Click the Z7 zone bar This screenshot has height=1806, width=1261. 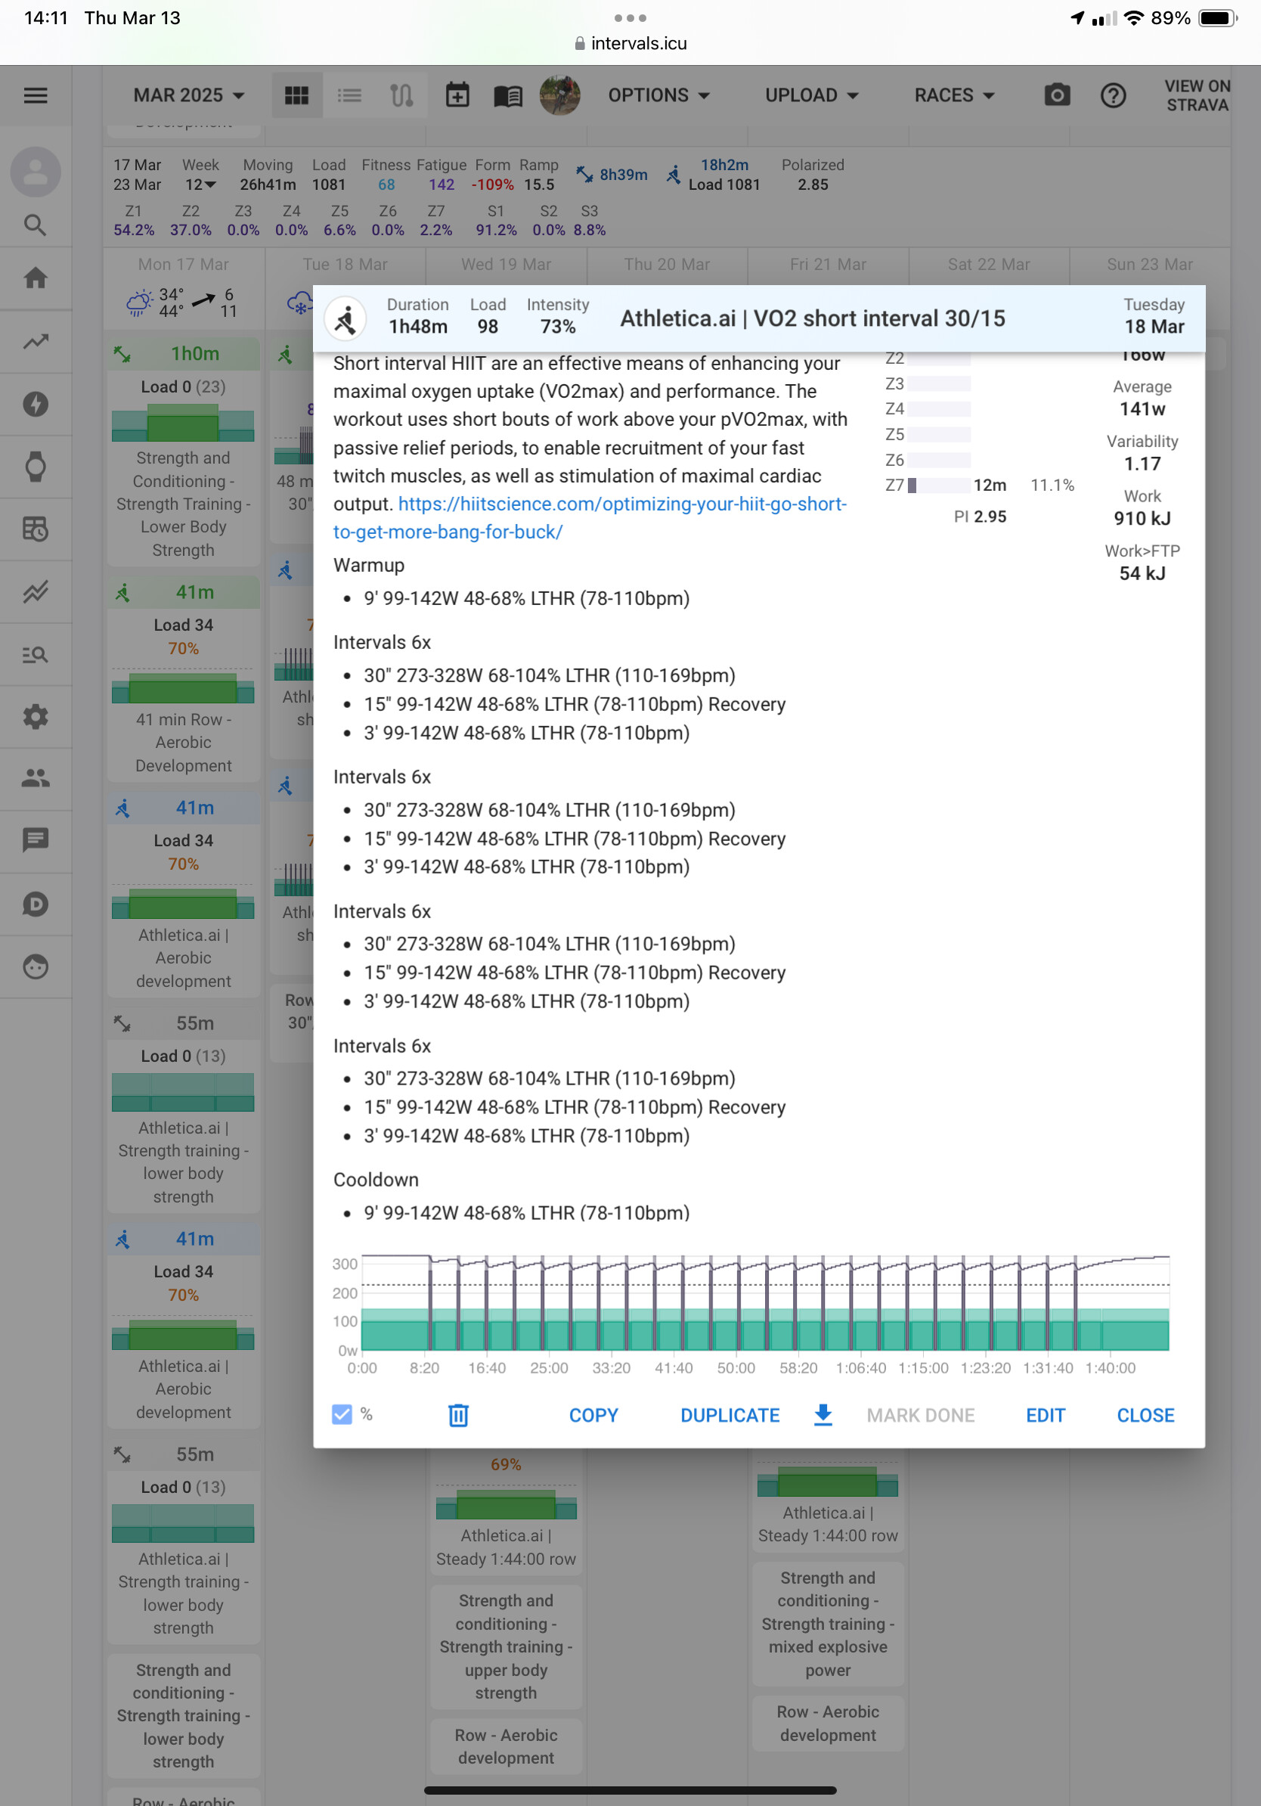pyautogui.click(x=939, y=486)
